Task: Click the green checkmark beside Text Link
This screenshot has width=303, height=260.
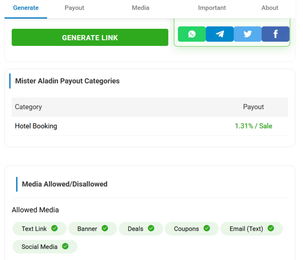Action: [x=54, y=228]
